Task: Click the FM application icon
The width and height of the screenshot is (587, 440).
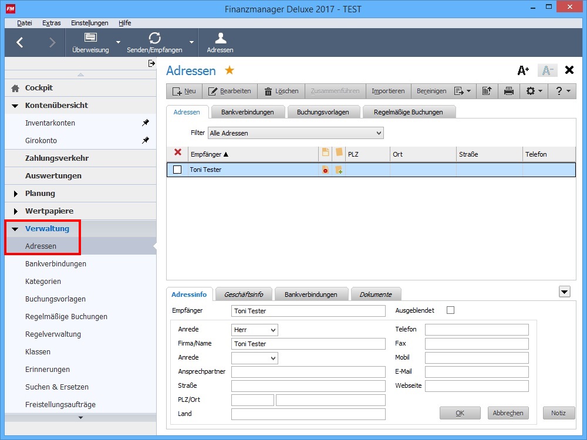Action: pos(11,9)
